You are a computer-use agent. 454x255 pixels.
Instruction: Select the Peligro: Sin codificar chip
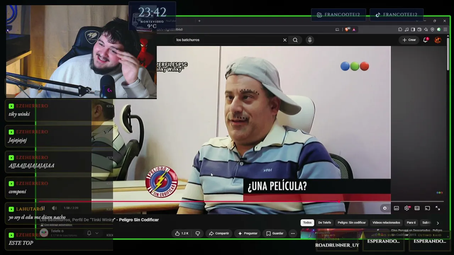click(351, 223)
